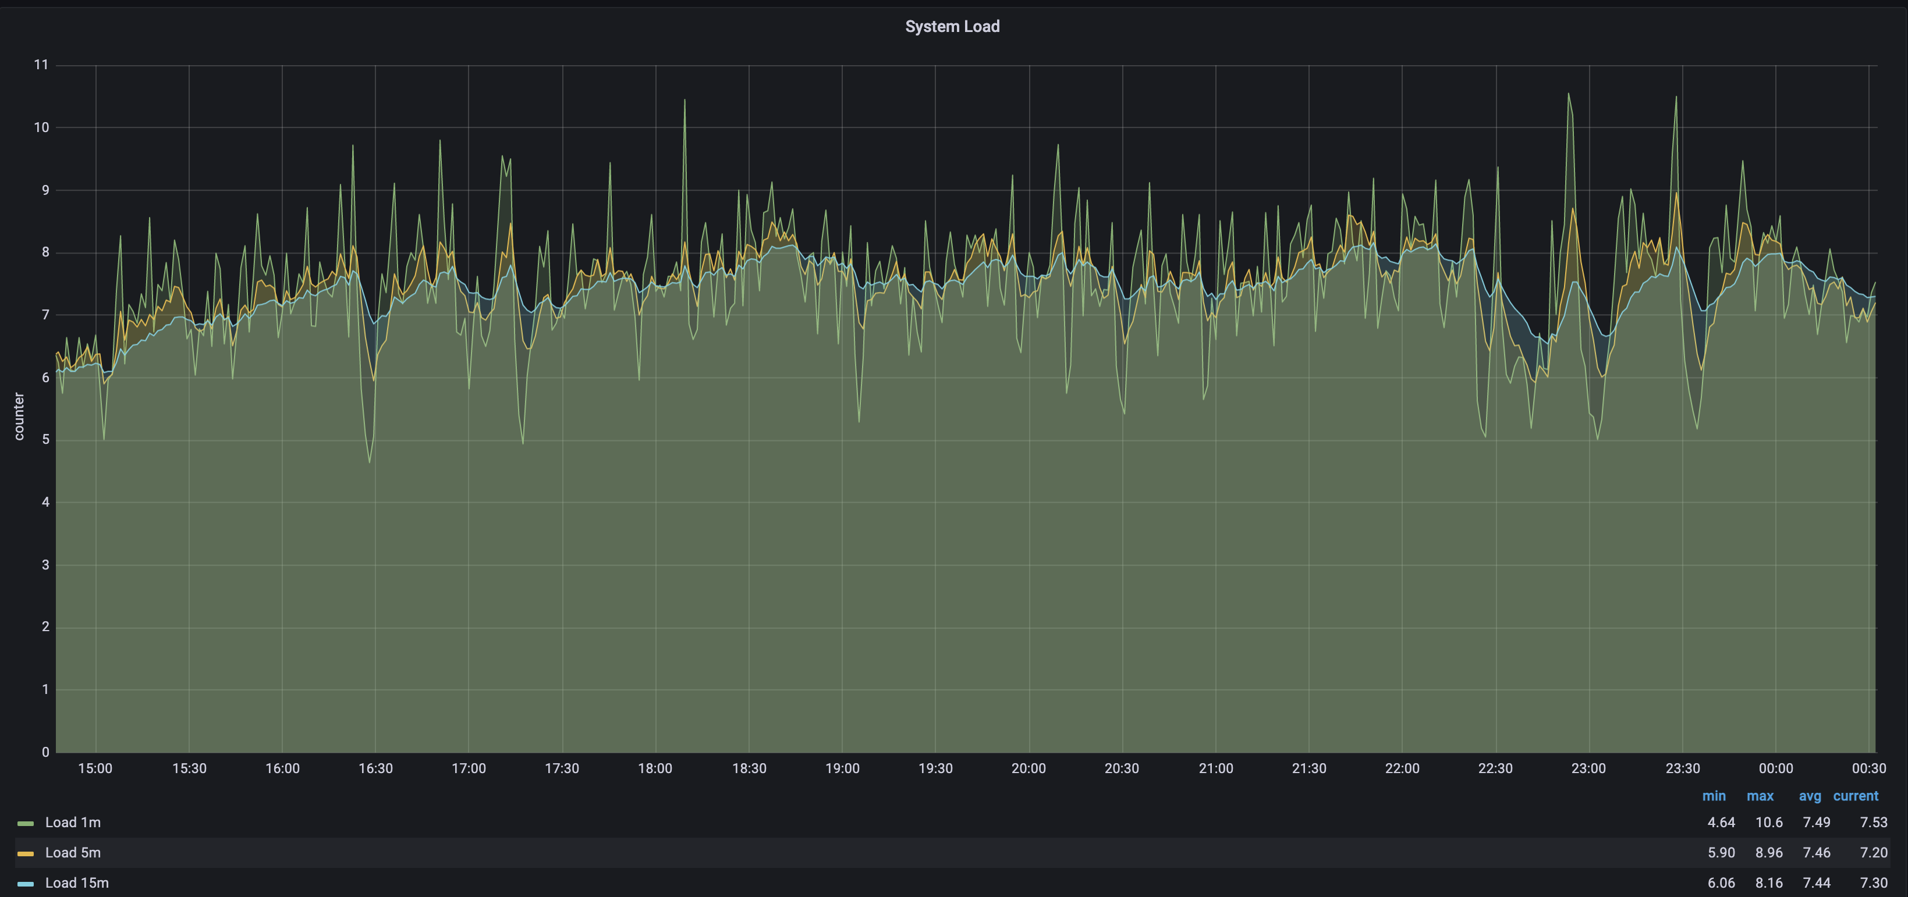Sort the legend by the min column
Viewport: 1908px width, 897px height.
[x=1715, y=796]
